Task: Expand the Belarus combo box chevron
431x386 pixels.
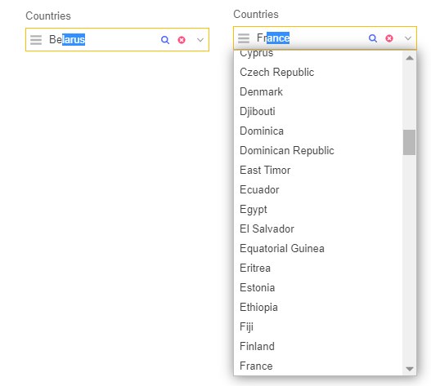Action: tap(200, 40)
